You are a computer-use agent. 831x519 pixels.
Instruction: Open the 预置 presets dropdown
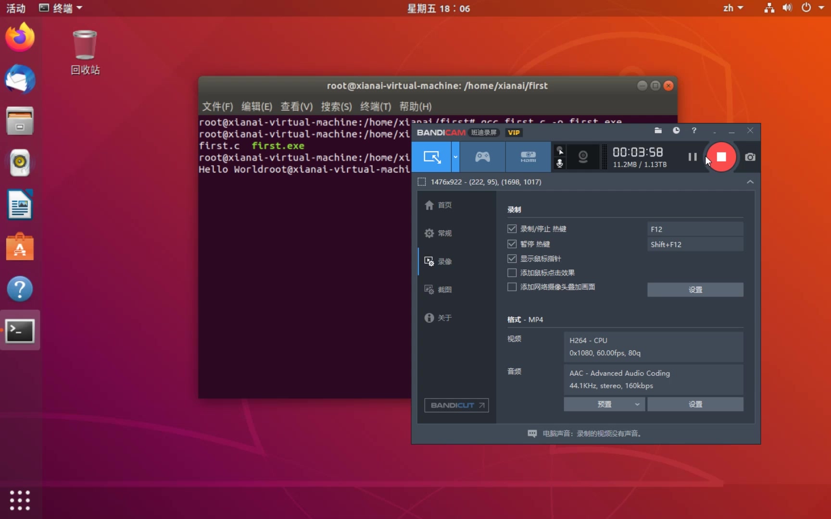click(x=604, y=404)
